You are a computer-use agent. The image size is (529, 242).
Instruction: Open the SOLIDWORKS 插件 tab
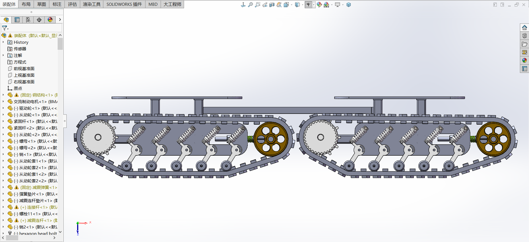coord(124,4)
